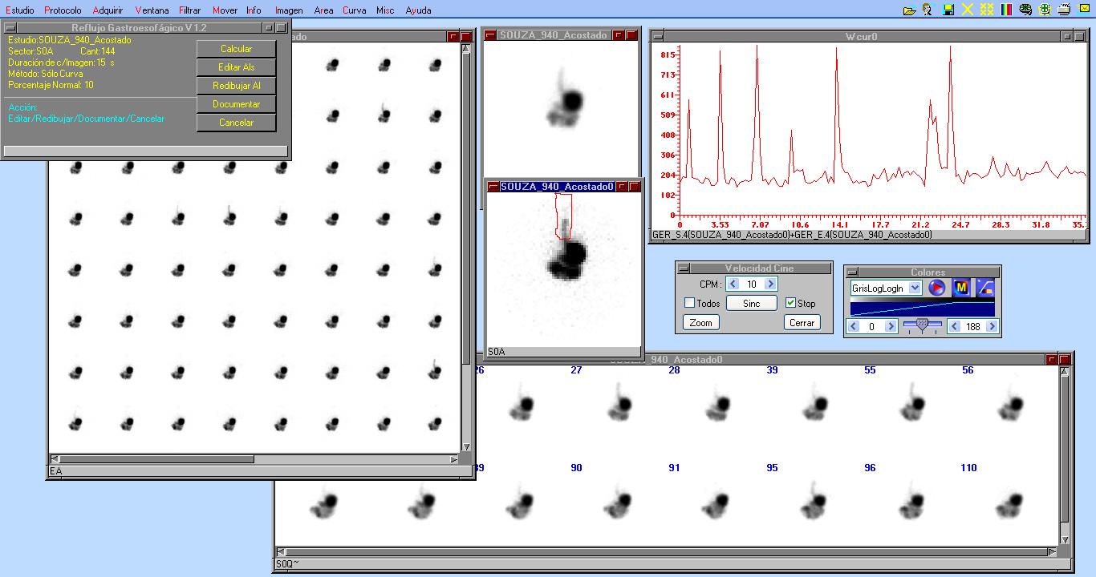Click the floppy disk save icon
1096x577 pixels.
click(948, 10)
